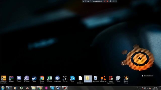
Task: Open the screen recorder taskbar button
Action: coord(65,88)
